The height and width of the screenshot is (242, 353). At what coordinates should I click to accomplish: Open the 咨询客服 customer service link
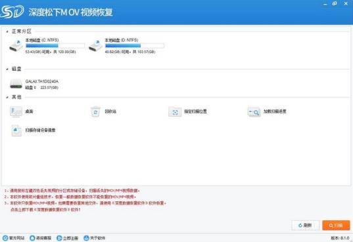(41, 238)
